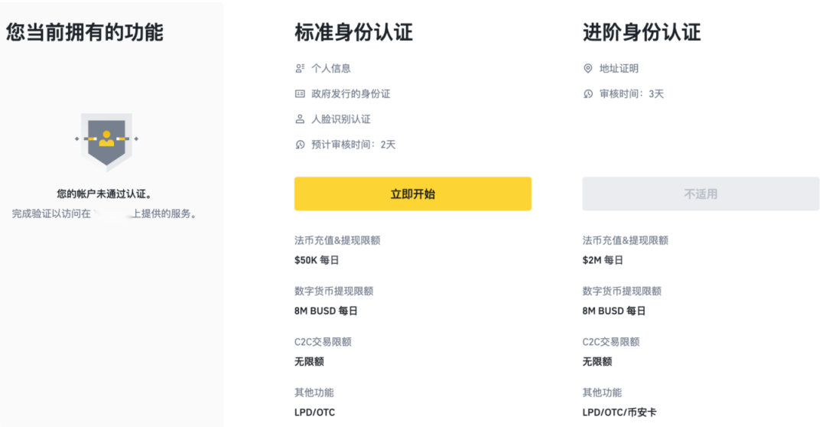Click the personal information icon
Image resolution: width=826 pixels, height=427 pixels.
tap(300, 69)
